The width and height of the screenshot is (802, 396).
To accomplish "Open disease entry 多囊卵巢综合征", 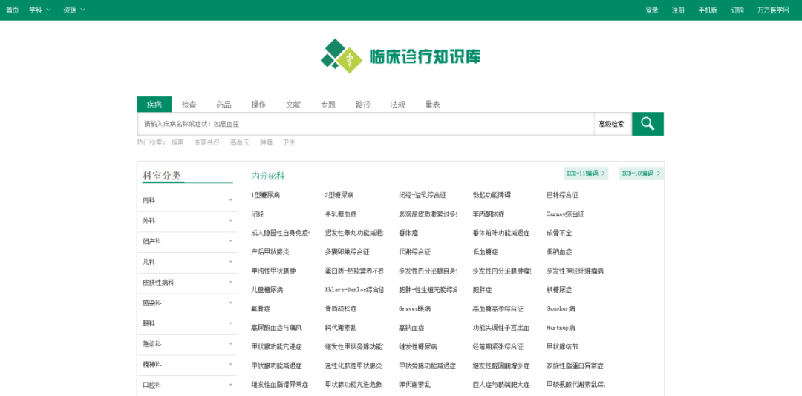I will 347,252.
